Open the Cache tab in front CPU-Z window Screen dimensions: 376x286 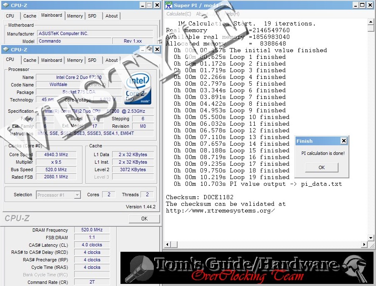click(x=30, y=60)
